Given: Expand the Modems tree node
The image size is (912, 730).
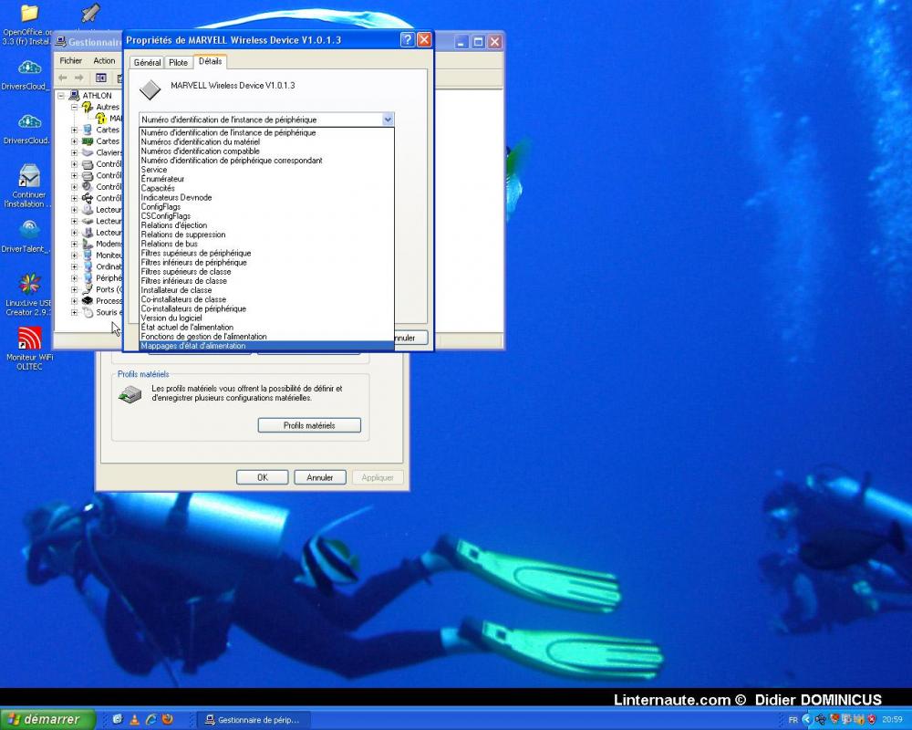Looking at the screenshot, I should click(76, 243).
